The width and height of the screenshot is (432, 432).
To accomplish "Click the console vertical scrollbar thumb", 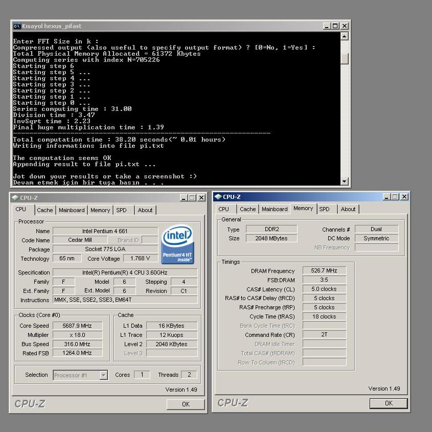I will click(x=345, y=59).
